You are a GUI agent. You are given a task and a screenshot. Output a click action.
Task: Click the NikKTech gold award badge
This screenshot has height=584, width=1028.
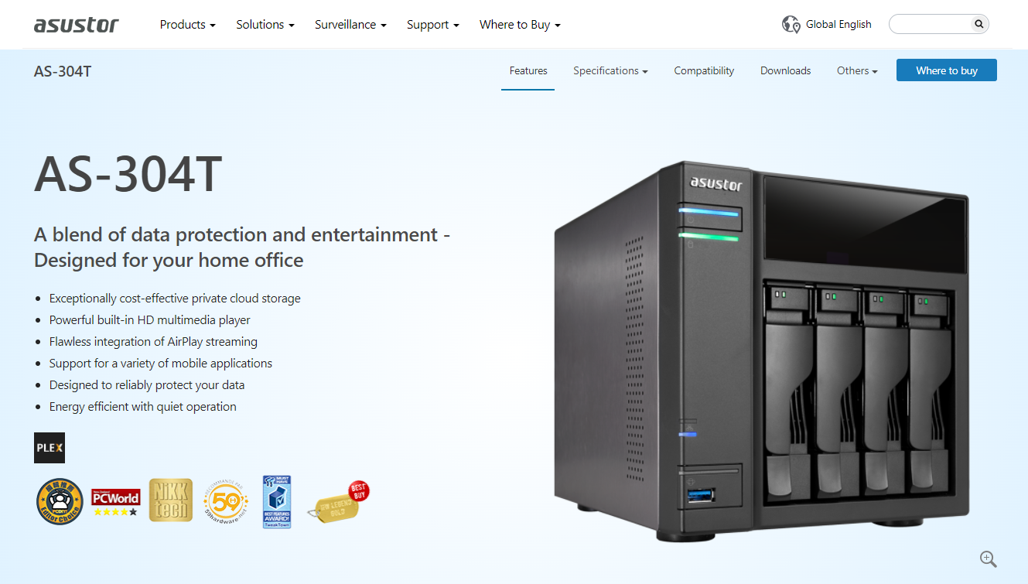point(171,500)
